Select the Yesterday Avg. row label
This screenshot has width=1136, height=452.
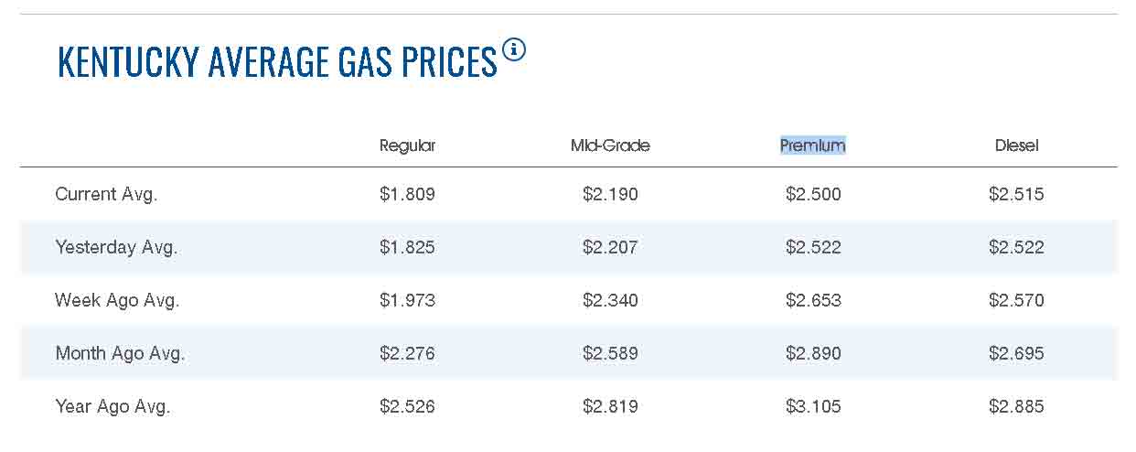(116, 247)
